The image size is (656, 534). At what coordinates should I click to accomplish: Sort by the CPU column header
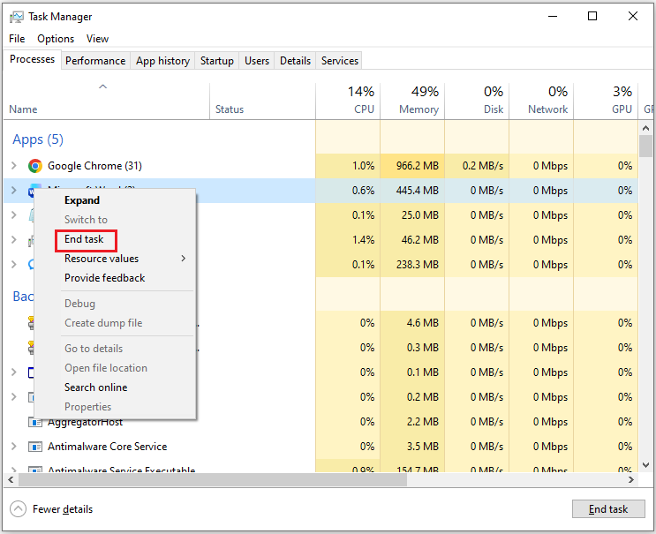[x=348, y=102]
